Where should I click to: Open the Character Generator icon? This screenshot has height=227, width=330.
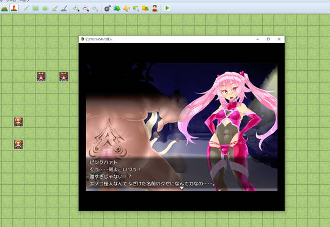[x=155, y=9]
